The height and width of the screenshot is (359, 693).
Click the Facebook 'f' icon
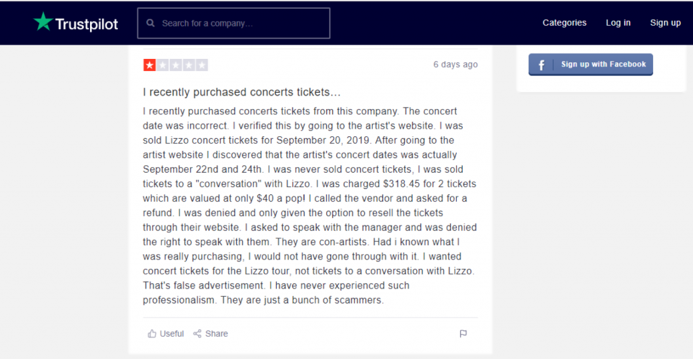pos(541,65)
